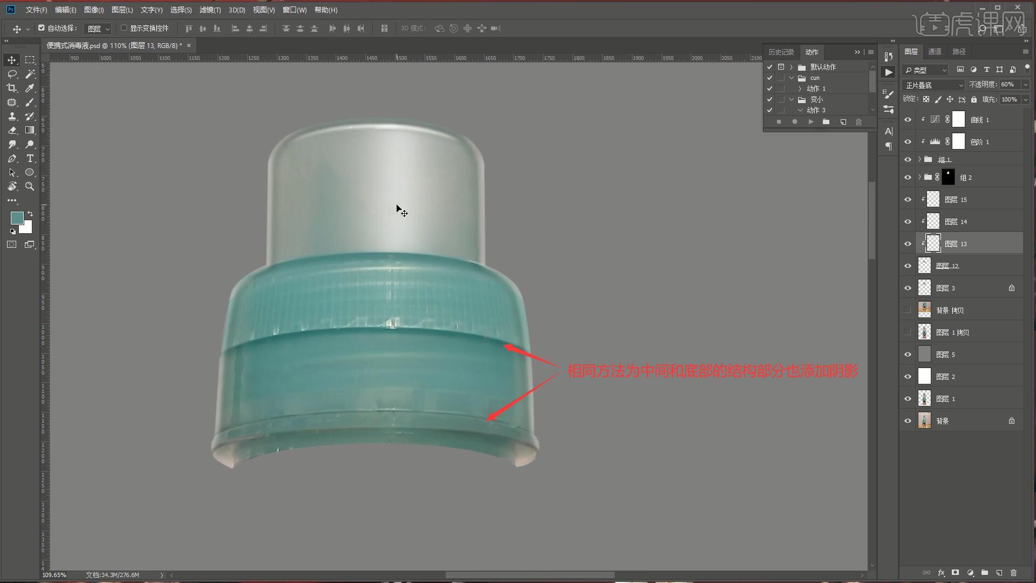The height and width of the screenshot is (583, 1036).
Task: Select the Zoom tool
Action: coord(30,186)
